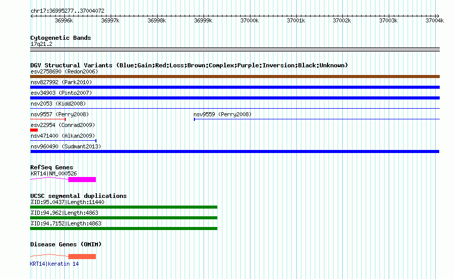The width and height of the screenshot is (454, 279).
Task: Click the 37002k ruler tick label
Action: tap(342, 20)
